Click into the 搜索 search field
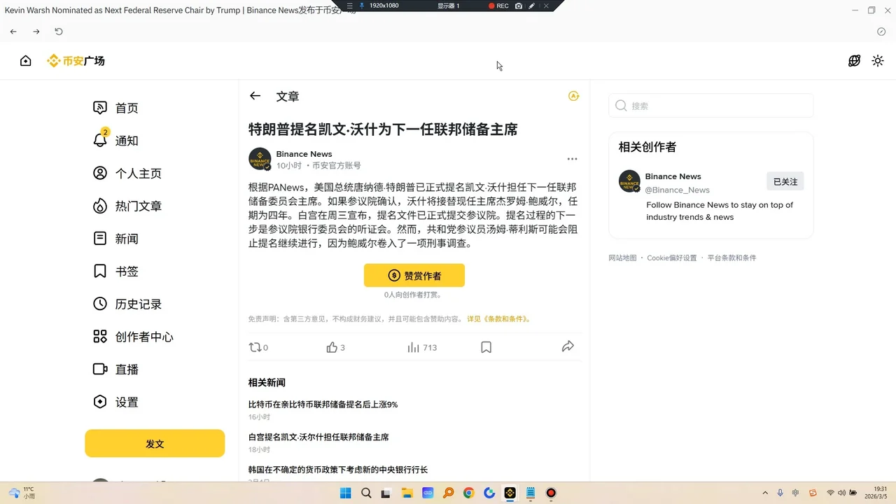 (x=717, y=106)
